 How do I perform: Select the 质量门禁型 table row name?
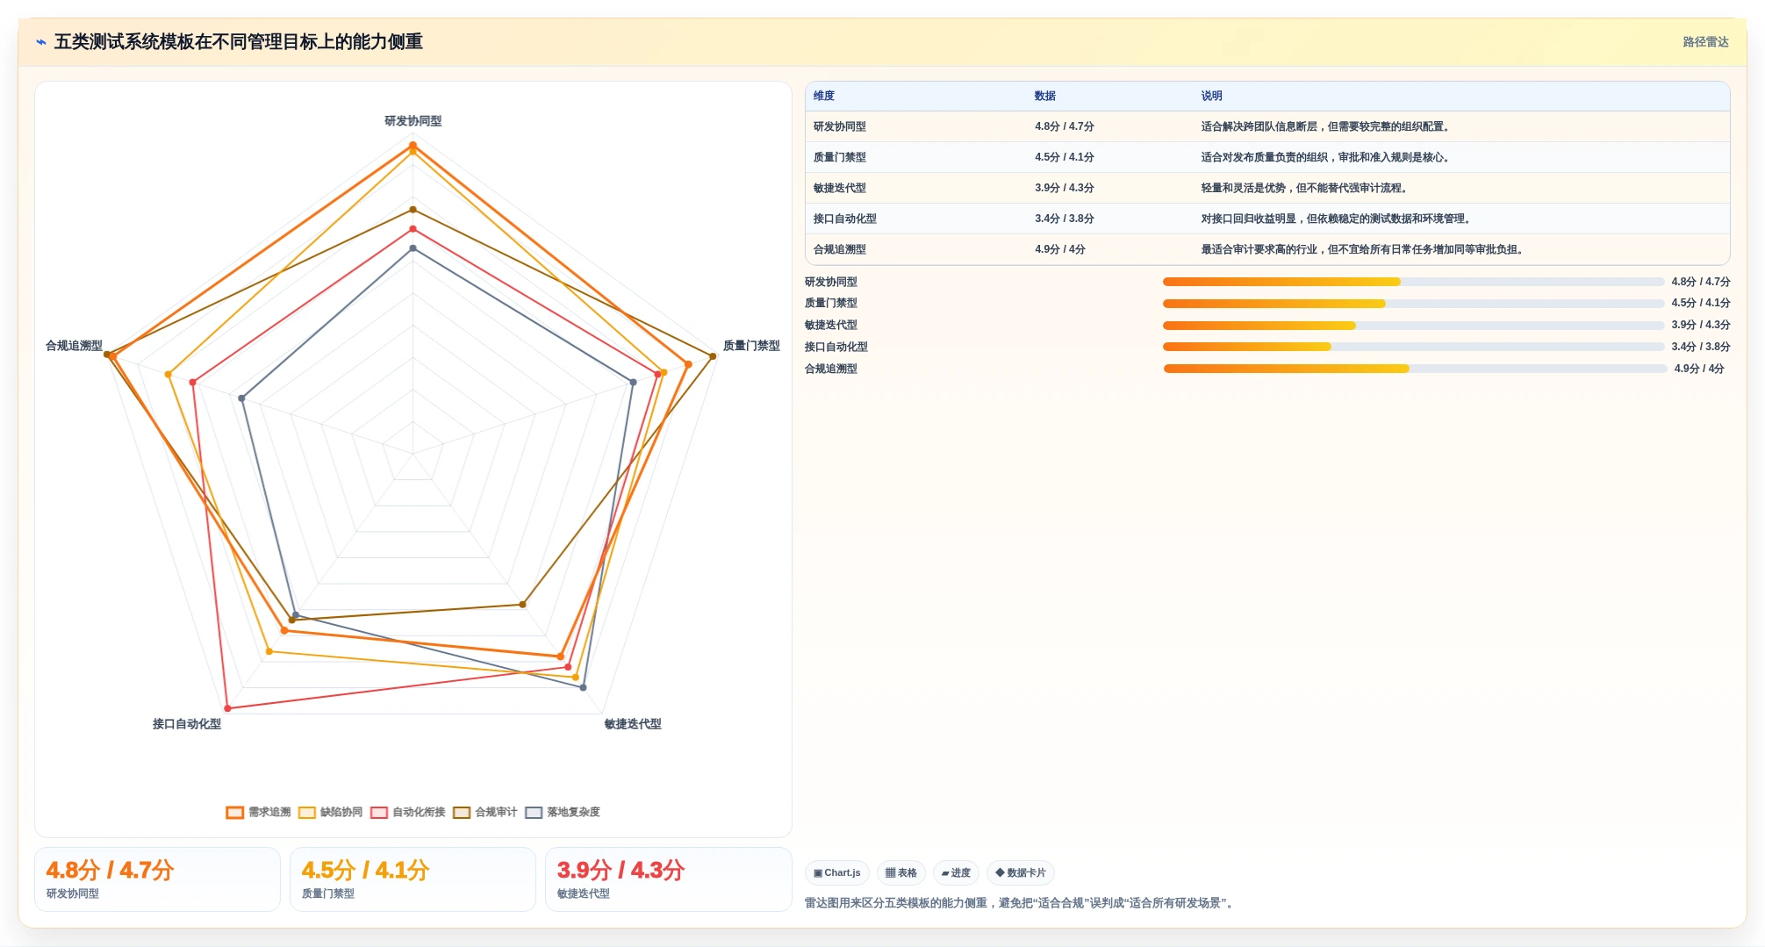coord(839,157)
